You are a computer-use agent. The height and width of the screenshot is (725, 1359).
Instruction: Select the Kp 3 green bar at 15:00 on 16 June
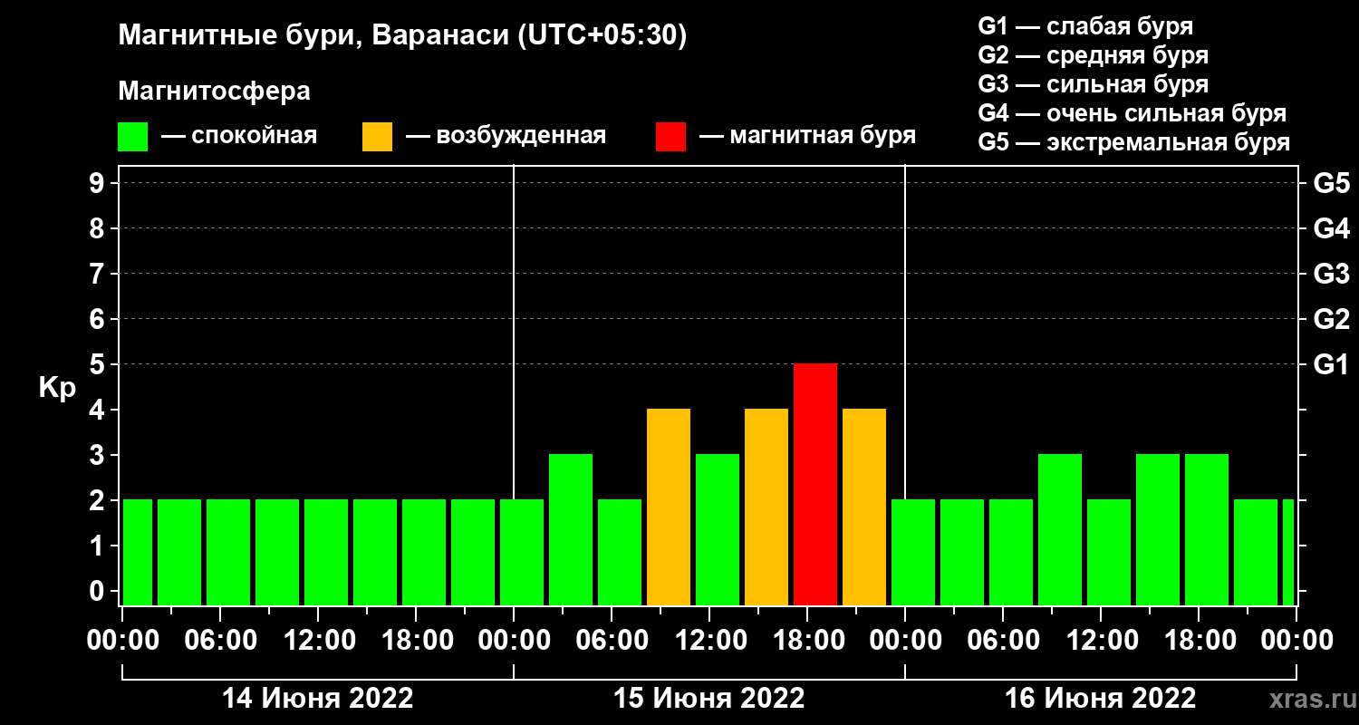tap(1158, 530)
